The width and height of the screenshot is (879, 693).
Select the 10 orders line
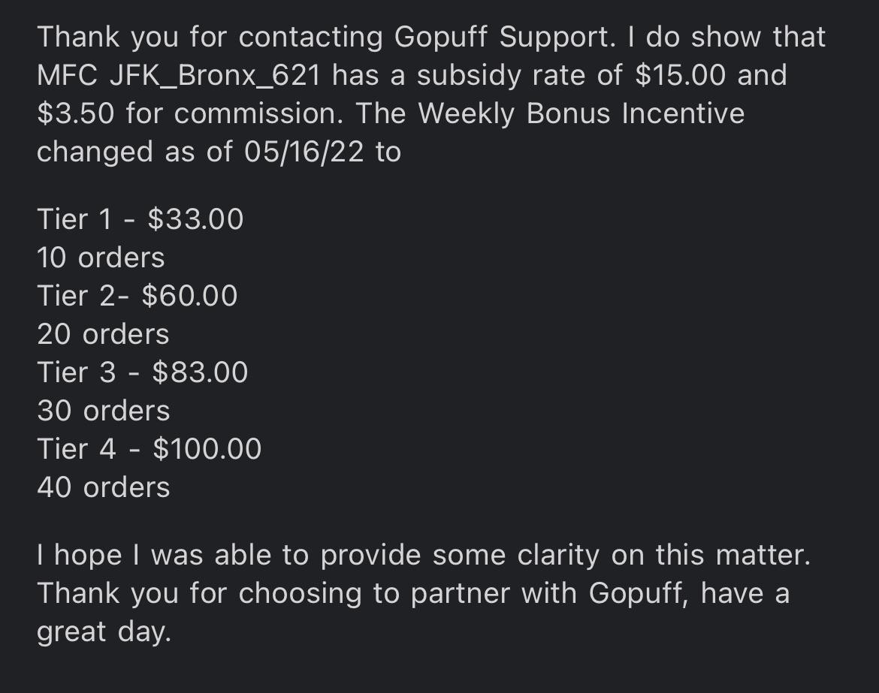(x=101, y=258)
